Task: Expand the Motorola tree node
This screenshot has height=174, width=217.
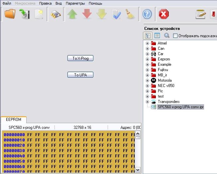Action: click(x=148, y=80)
